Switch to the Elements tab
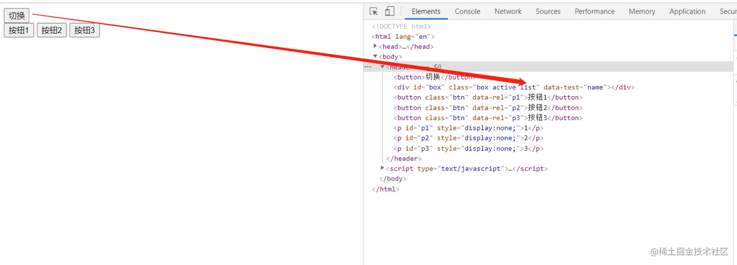The width and height of the screenshot is (737, 265). [426, 11]
